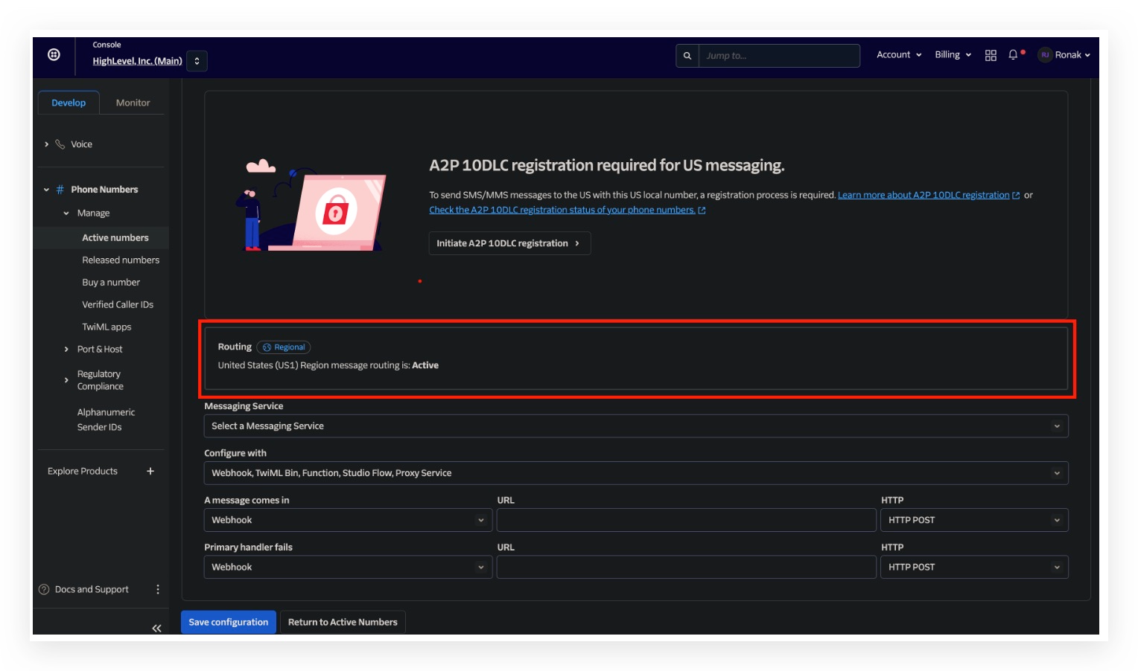Click the Voice phone icon
This screenshot has width=1138, height=671.
(60, 144)
